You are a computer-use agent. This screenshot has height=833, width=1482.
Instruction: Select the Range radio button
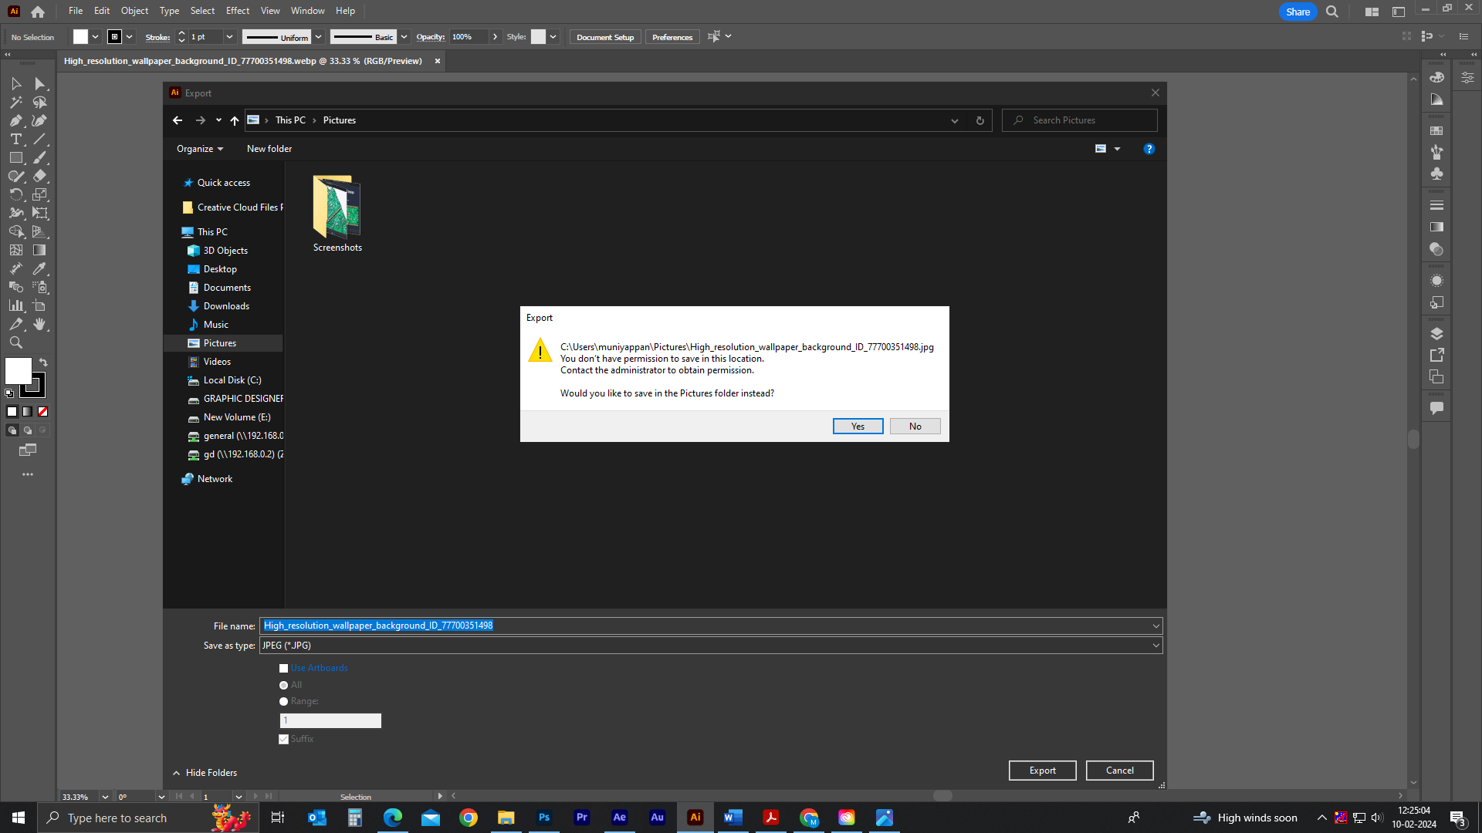[x=283, y=701]
